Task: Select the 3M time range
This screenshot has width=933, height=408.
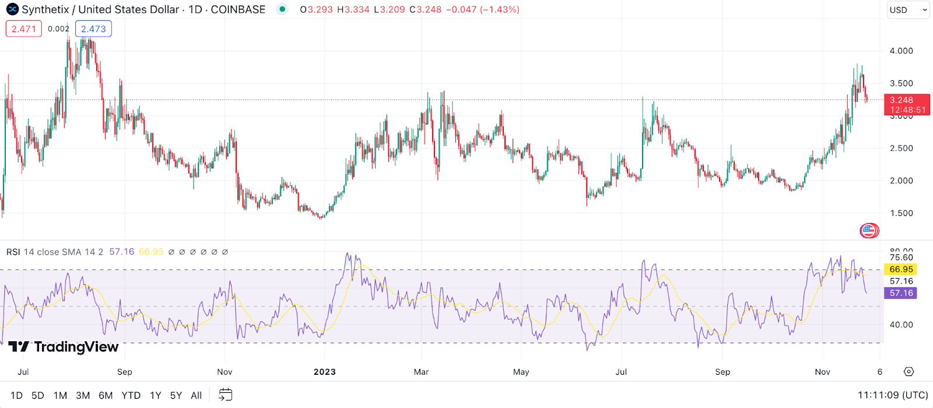Action: tap(83, 395)
